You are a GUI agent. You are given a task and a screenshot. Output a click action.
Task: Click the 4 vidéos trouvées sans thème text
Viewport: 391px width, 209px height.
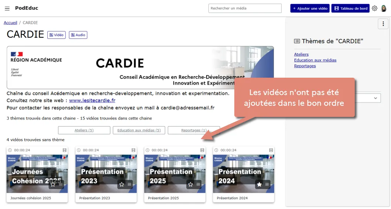[x=35, y=139]
